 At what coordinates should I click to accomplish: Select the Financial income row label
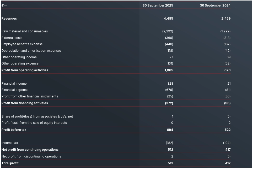tap(14, 84)
